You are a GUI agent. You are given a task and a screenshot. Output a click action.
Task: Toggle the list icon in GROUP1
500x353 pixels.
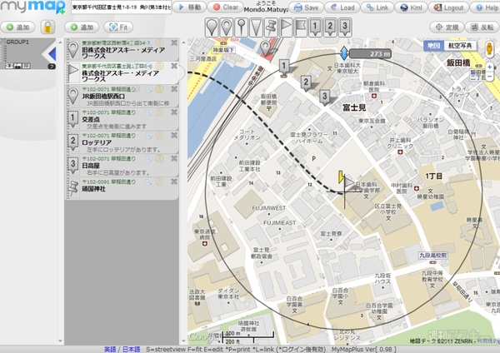[26, 66]
